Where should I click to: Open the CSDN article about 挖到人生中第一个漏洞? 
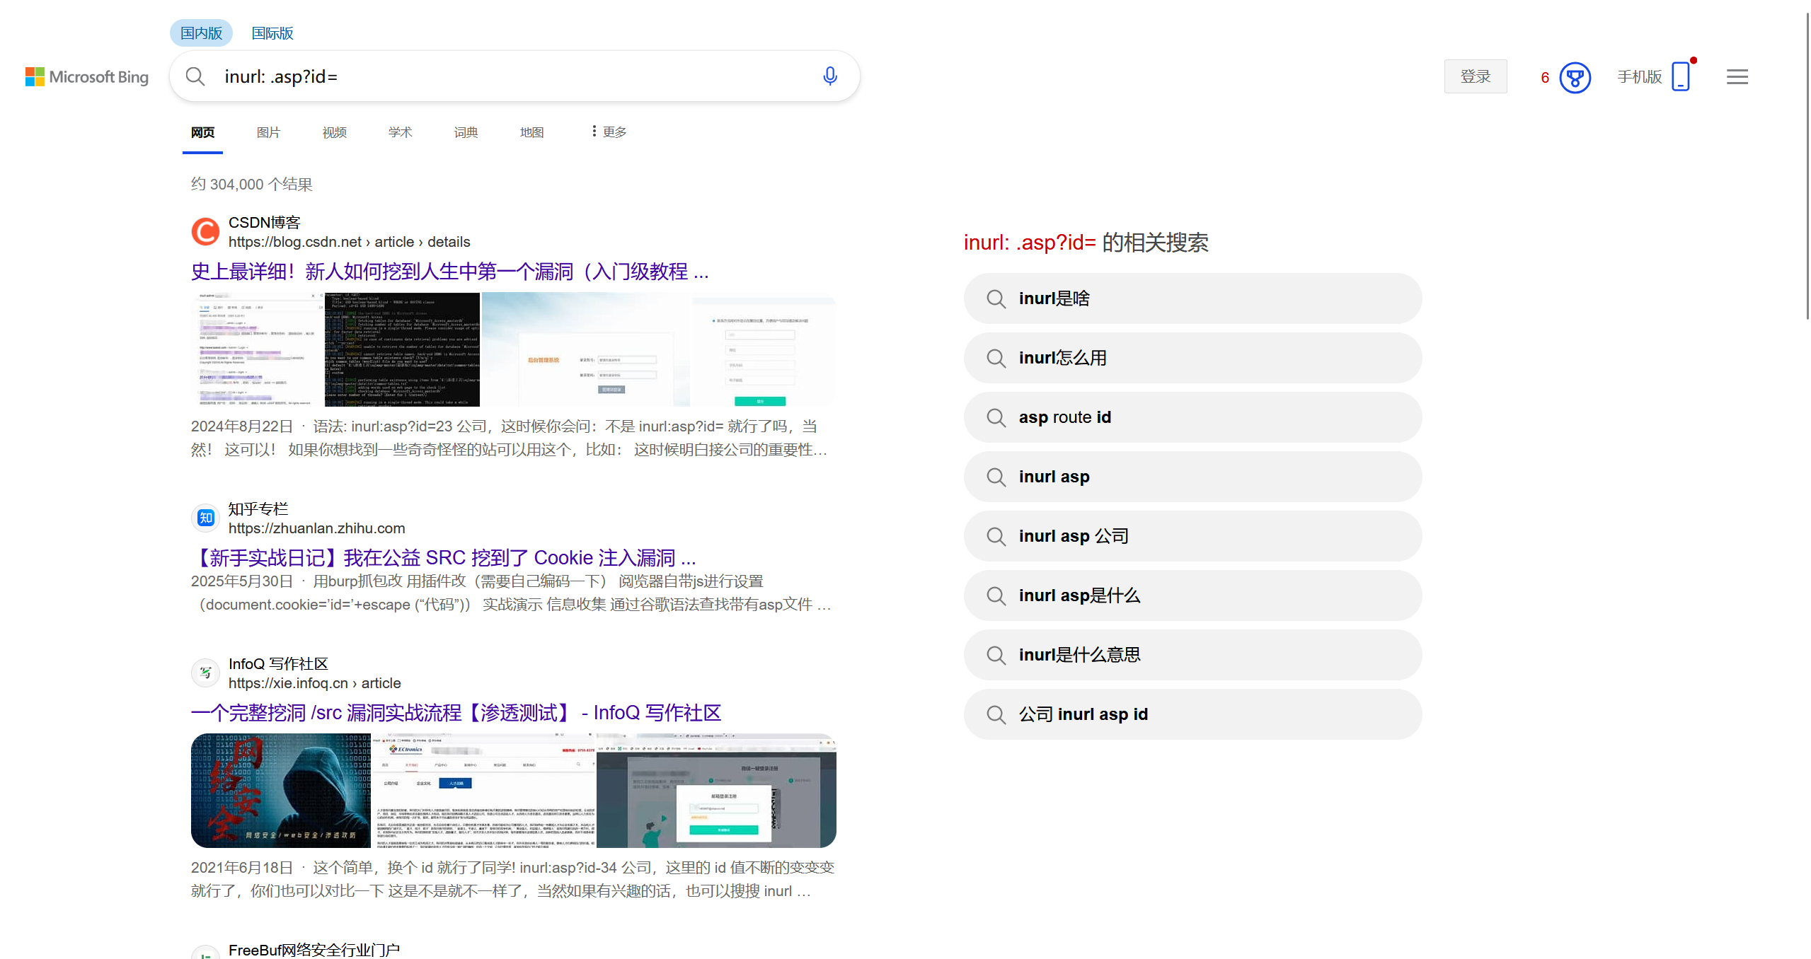[x=449, y=272]
